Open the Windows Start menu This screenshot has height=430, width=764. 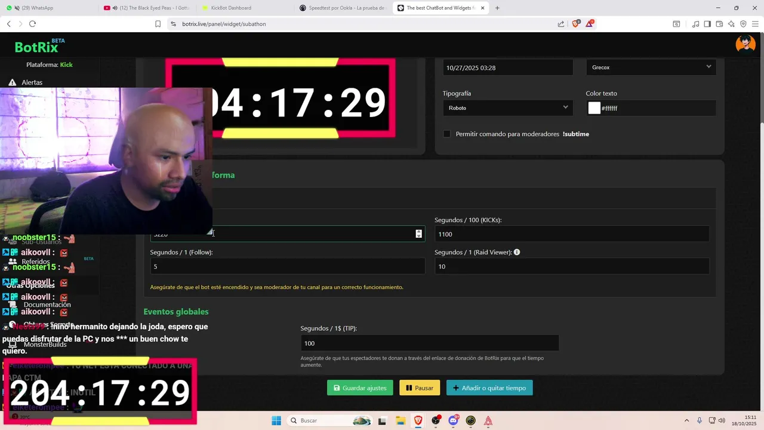tap(276, 420)
